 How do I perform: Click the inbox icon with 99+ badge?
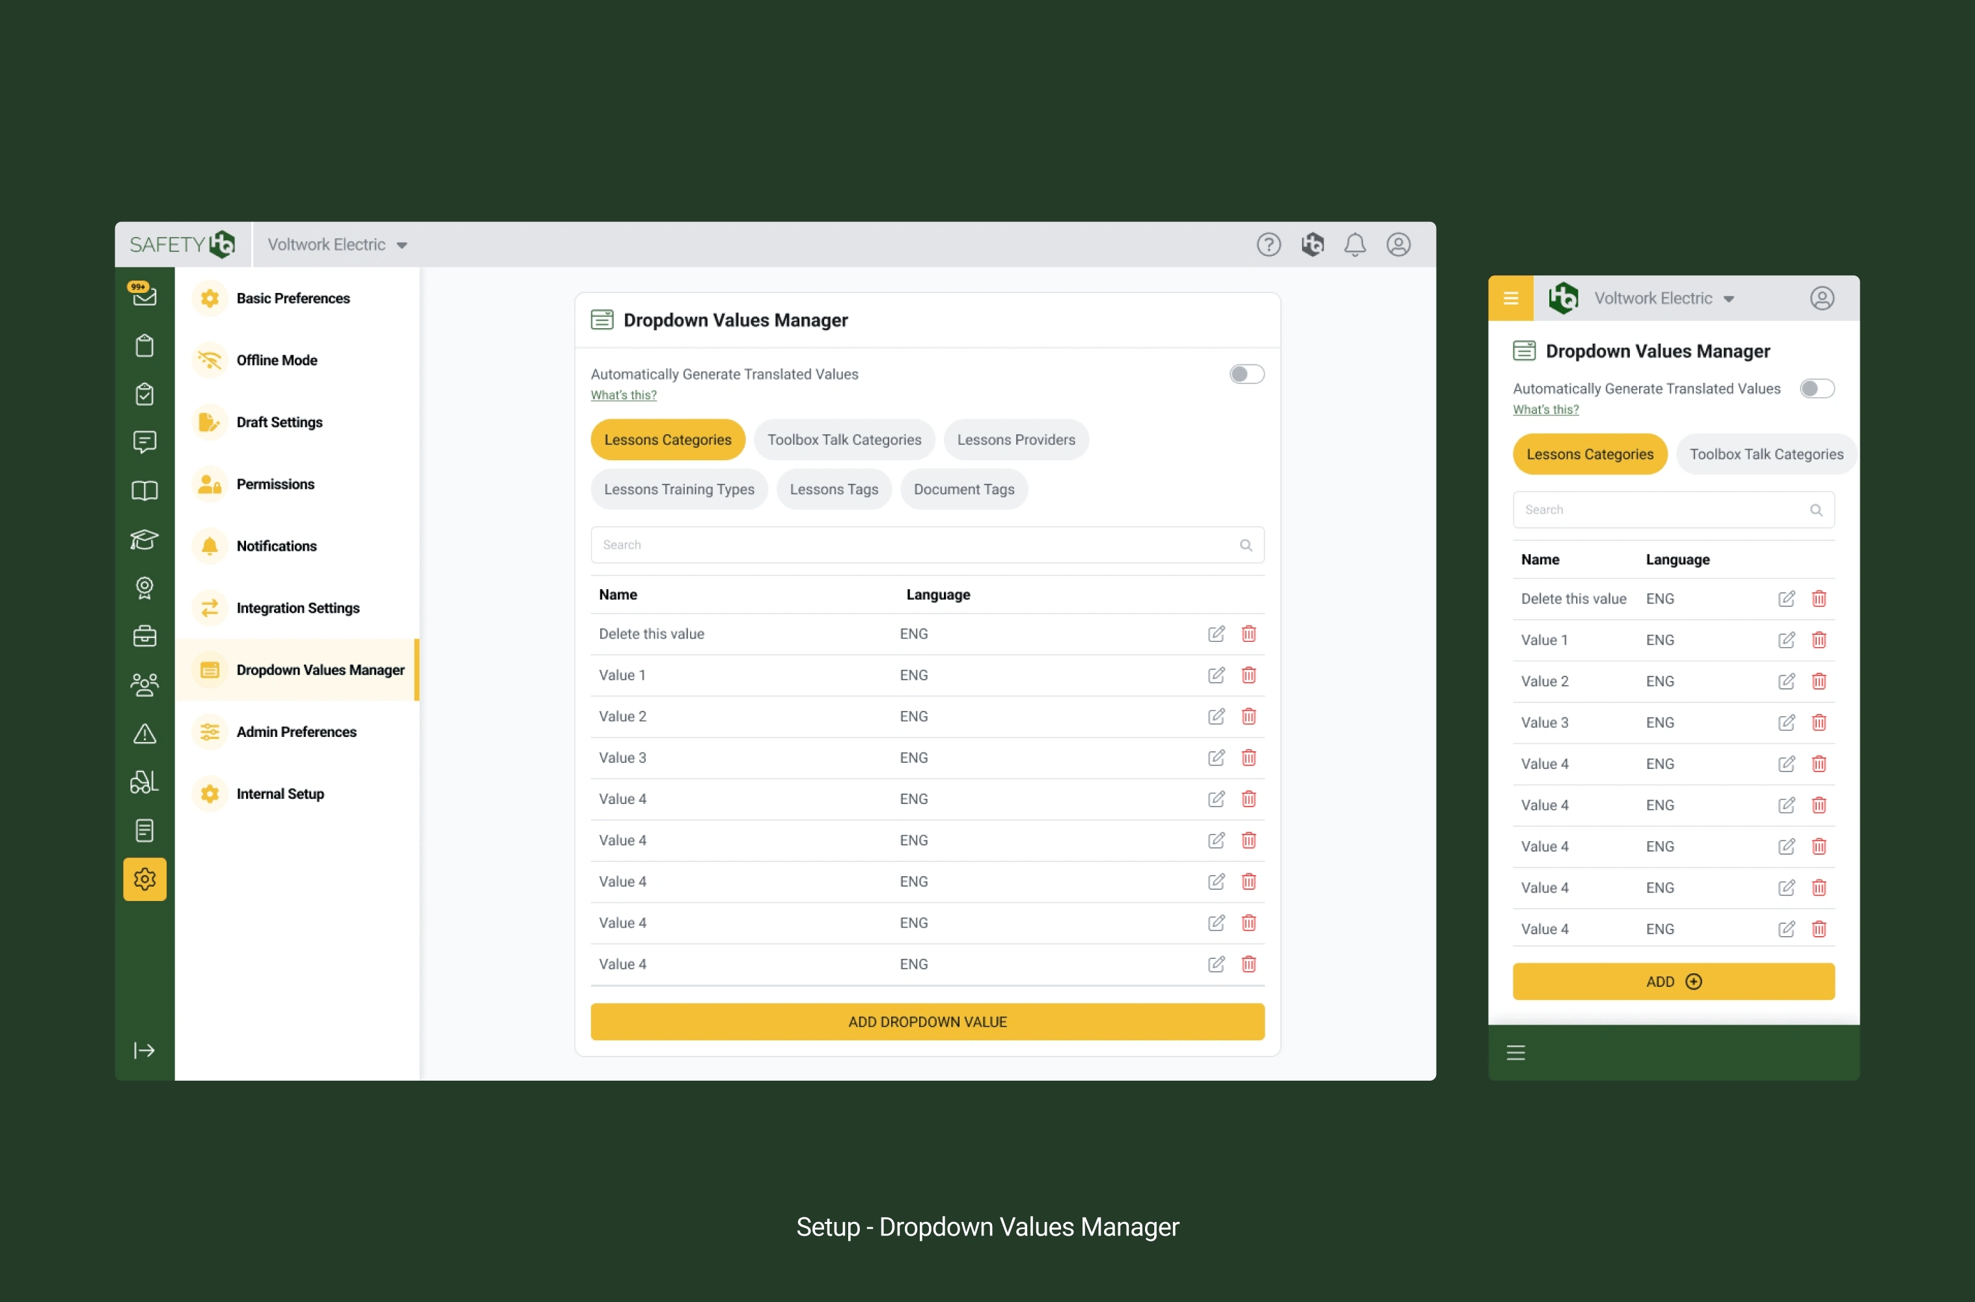[x=145, y=295]
